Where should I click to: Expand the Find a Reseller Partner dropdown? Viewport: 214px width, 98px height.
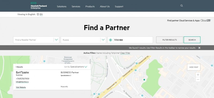click(x=56, y=40)
